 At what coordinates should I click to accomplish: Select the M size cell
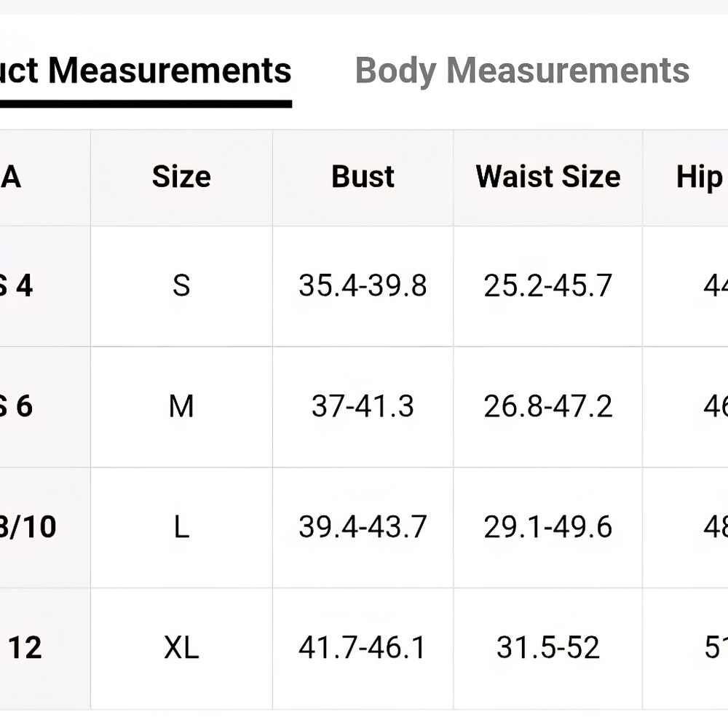181,406
